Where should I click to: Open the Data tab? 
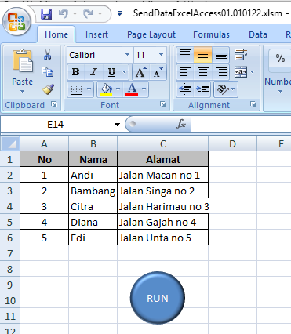tap(258, 34)
